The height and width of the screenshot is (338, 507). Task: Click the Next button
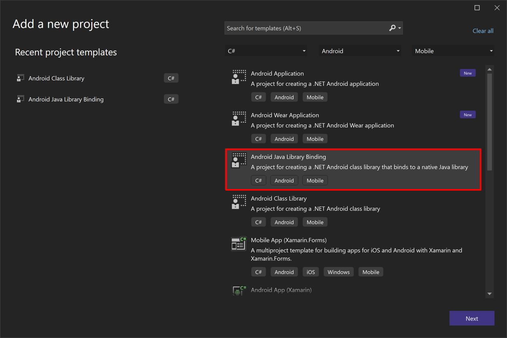click(x=471, y=318)
